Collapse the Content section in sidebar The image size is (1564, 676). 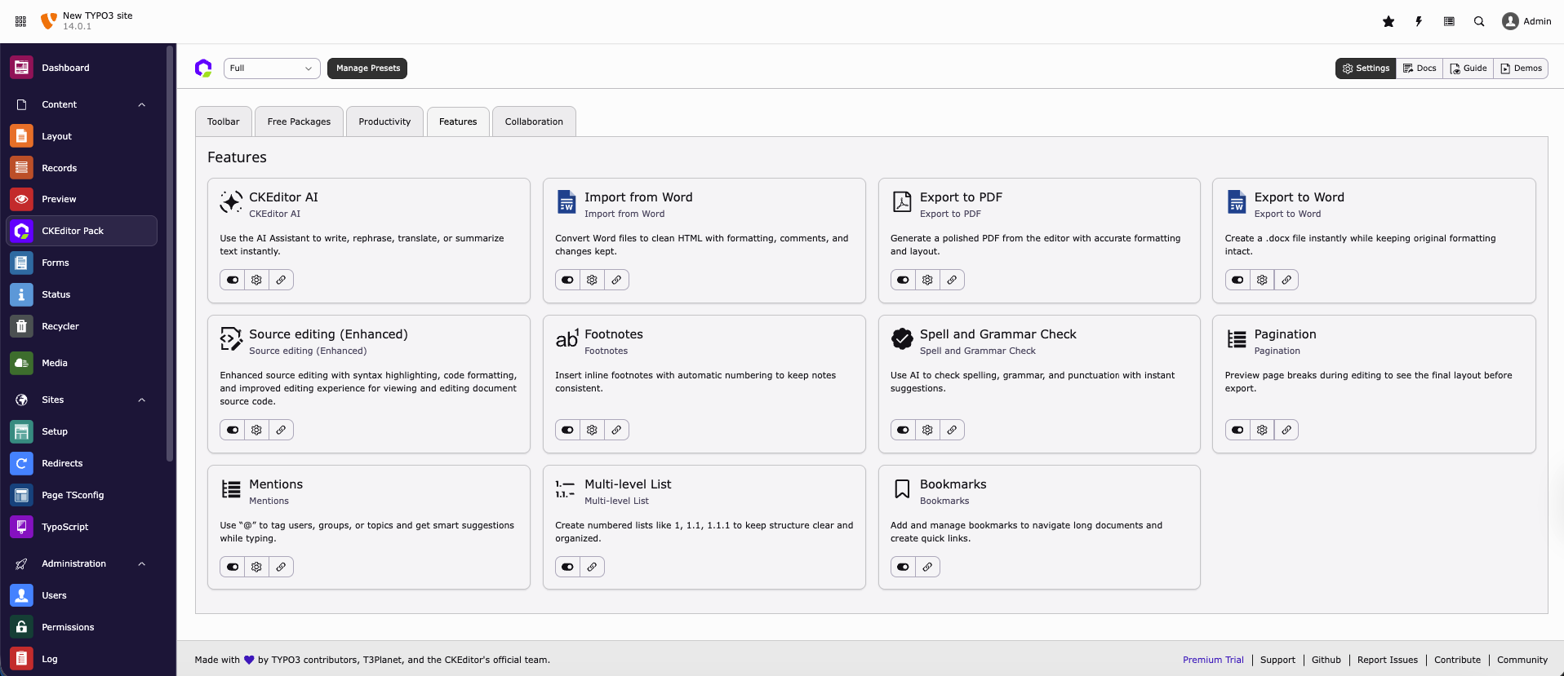[141, 105]
